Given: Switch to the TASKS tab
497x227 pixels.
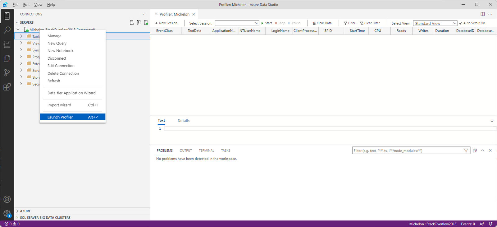Looking at the screenshot, I should click(x=226, y=151).
